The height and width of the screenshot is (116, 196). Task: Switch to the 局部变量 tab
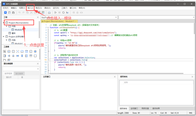click(145, 108)
